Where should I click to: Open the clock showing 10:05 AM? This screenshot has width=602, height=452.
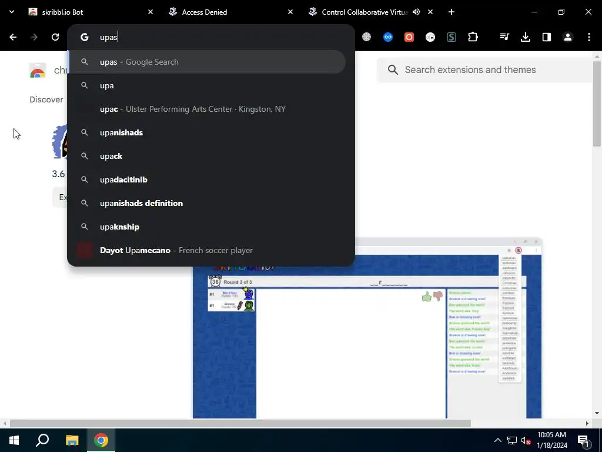[x=551, y=440]
